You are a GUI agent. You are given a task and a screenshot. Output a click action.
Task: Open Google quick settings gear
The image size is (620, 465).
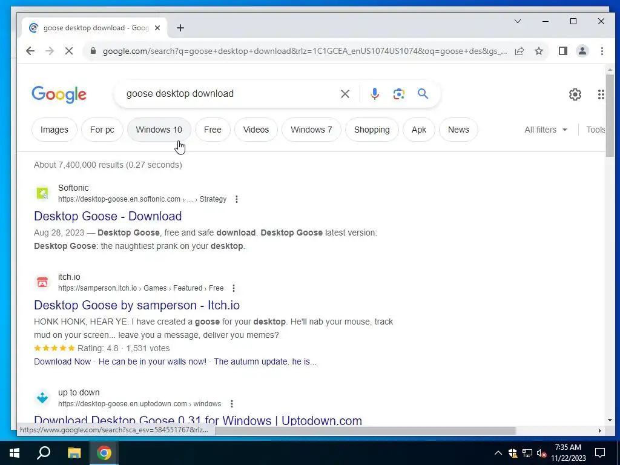[x=575, y=94]
